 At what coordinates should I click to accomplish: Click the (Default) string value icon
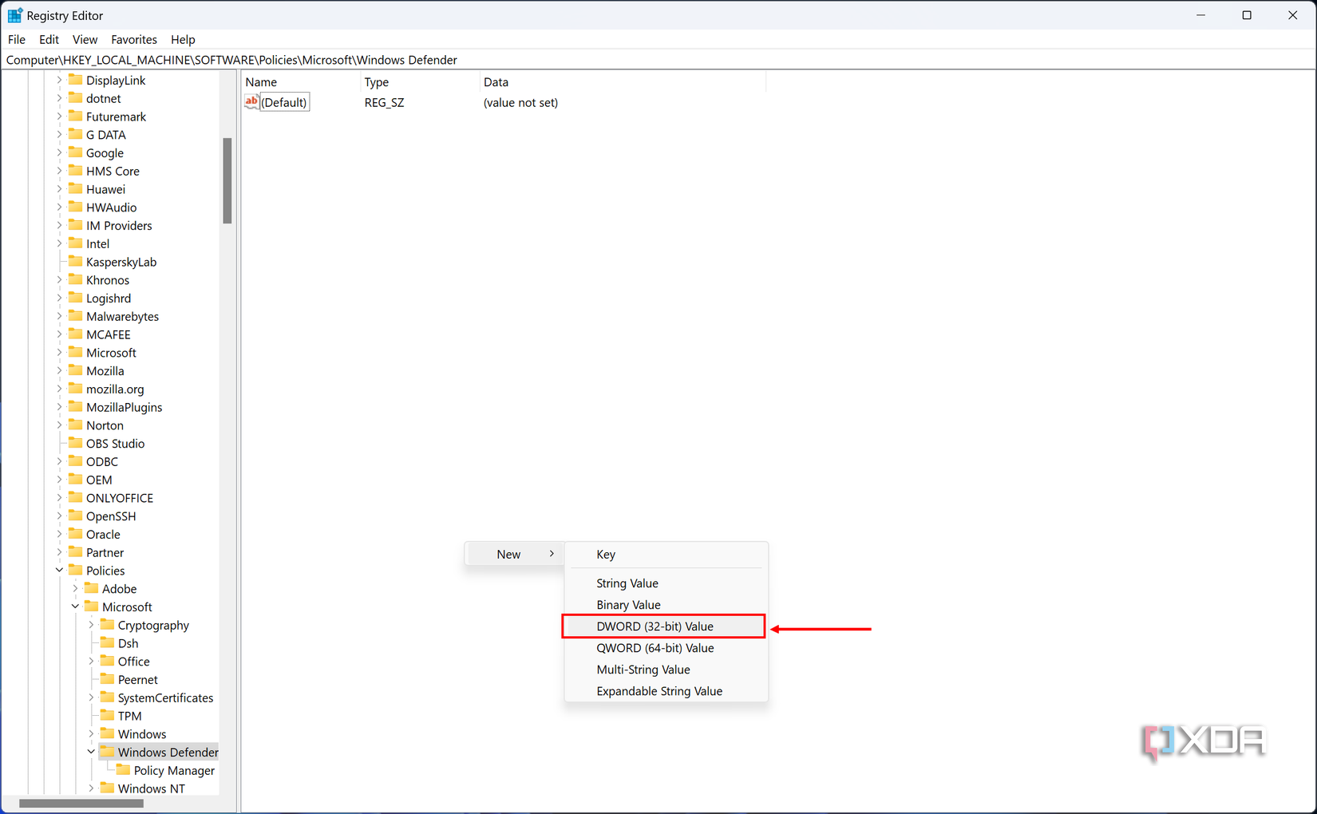pos(251,102)
